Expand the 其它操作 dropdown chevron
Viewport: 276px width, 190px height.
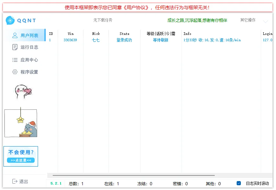point(266,22)
